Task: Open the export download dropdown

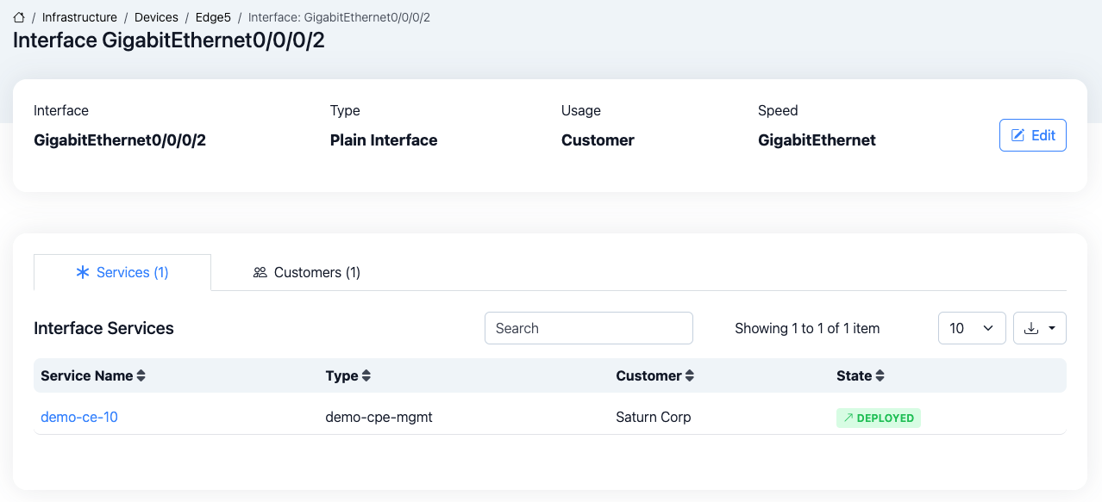Action: [x=1039, y=328]
